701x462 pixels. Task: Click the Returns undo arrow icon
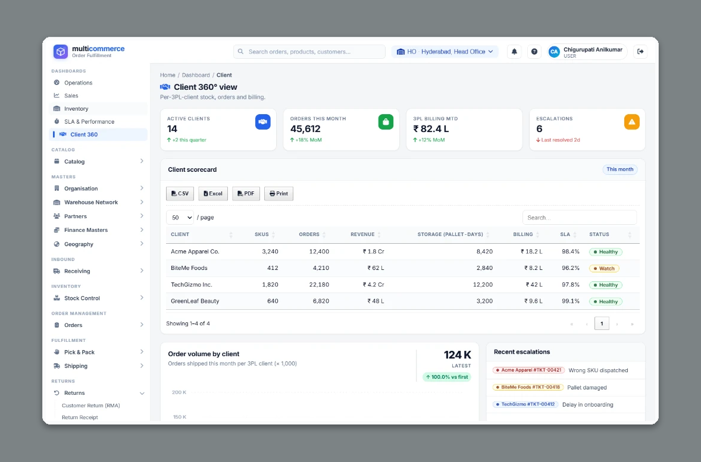click(x=57, y=393)
